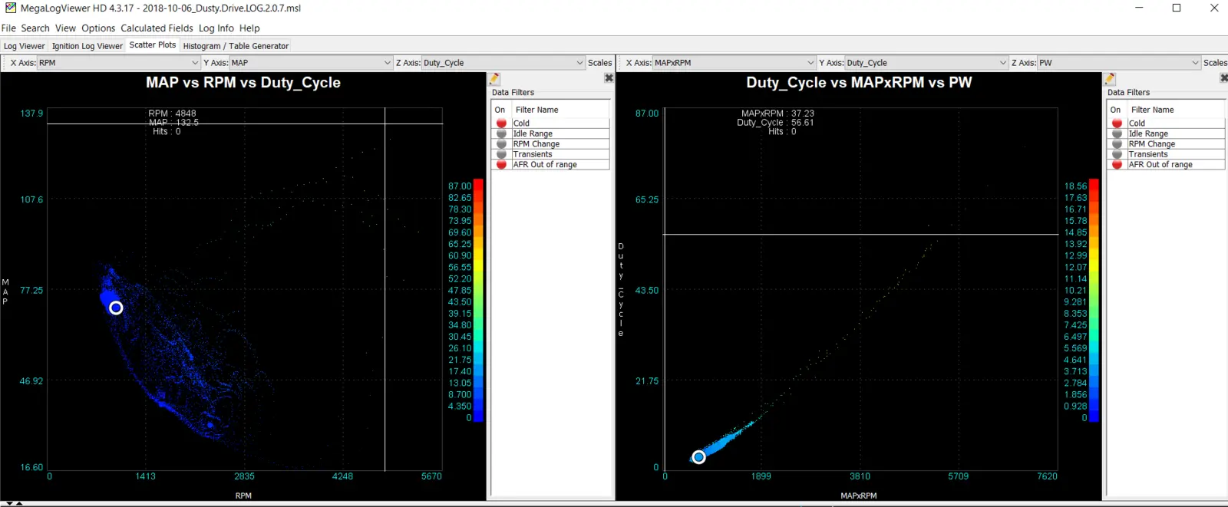1228x507 pixels.
Task: Toggle the RPM Change filter in right panel
Action: pyautogui.click(x=1117, y=143)
